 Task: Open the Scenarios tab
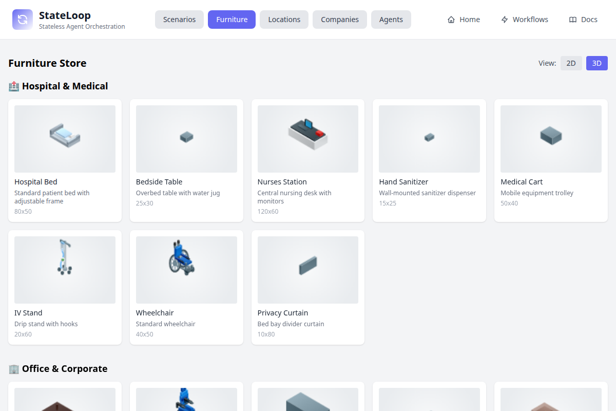[179, 20]
